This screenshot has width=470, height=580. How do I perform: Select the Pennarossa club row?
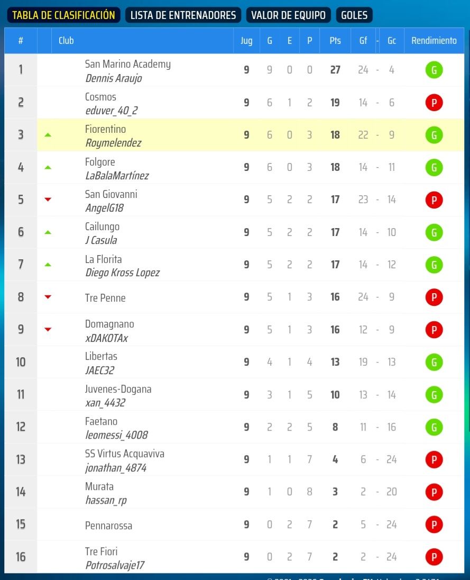(x=234, y=524)
